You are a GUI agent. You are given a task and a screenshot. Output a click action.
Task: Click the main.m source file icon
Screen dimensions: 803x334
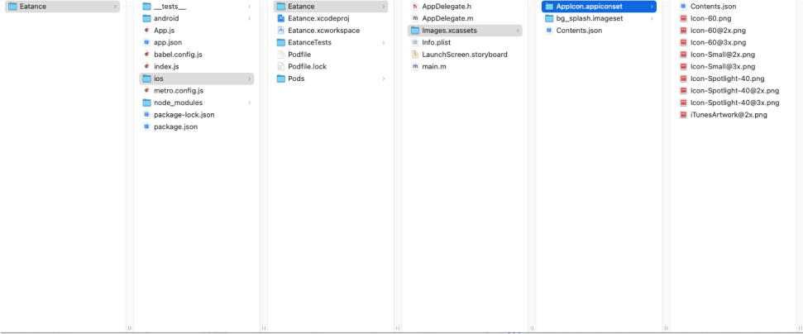(x=415, y=66)
